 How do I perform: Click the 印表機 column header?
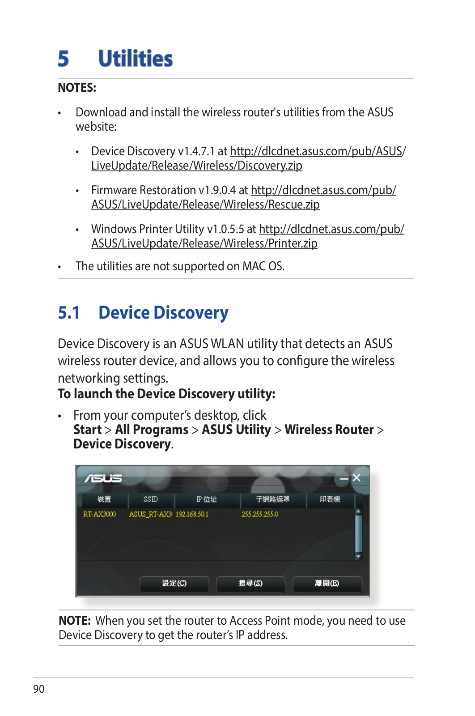click(x=330, y=499)
